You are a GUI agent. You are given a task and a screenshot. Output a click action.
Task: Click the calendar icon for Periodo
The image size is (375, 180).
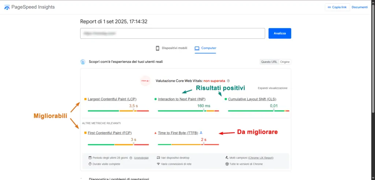[90, 158]
